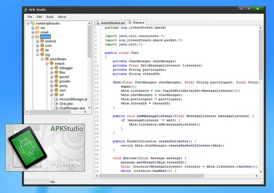The height and width of the screenshot is (193, 274).
Task: Click the proxy package icon
Action: (x=56, y=86)
